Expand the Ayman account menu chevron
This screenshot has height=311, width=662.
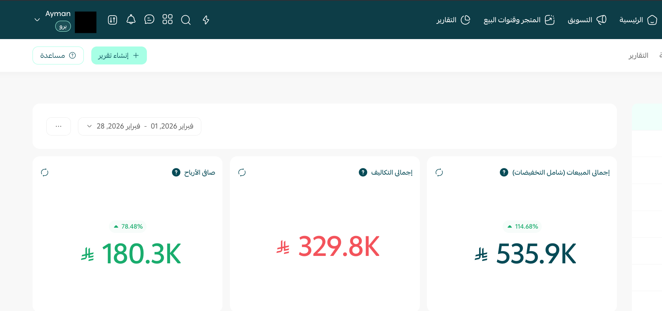37,20
